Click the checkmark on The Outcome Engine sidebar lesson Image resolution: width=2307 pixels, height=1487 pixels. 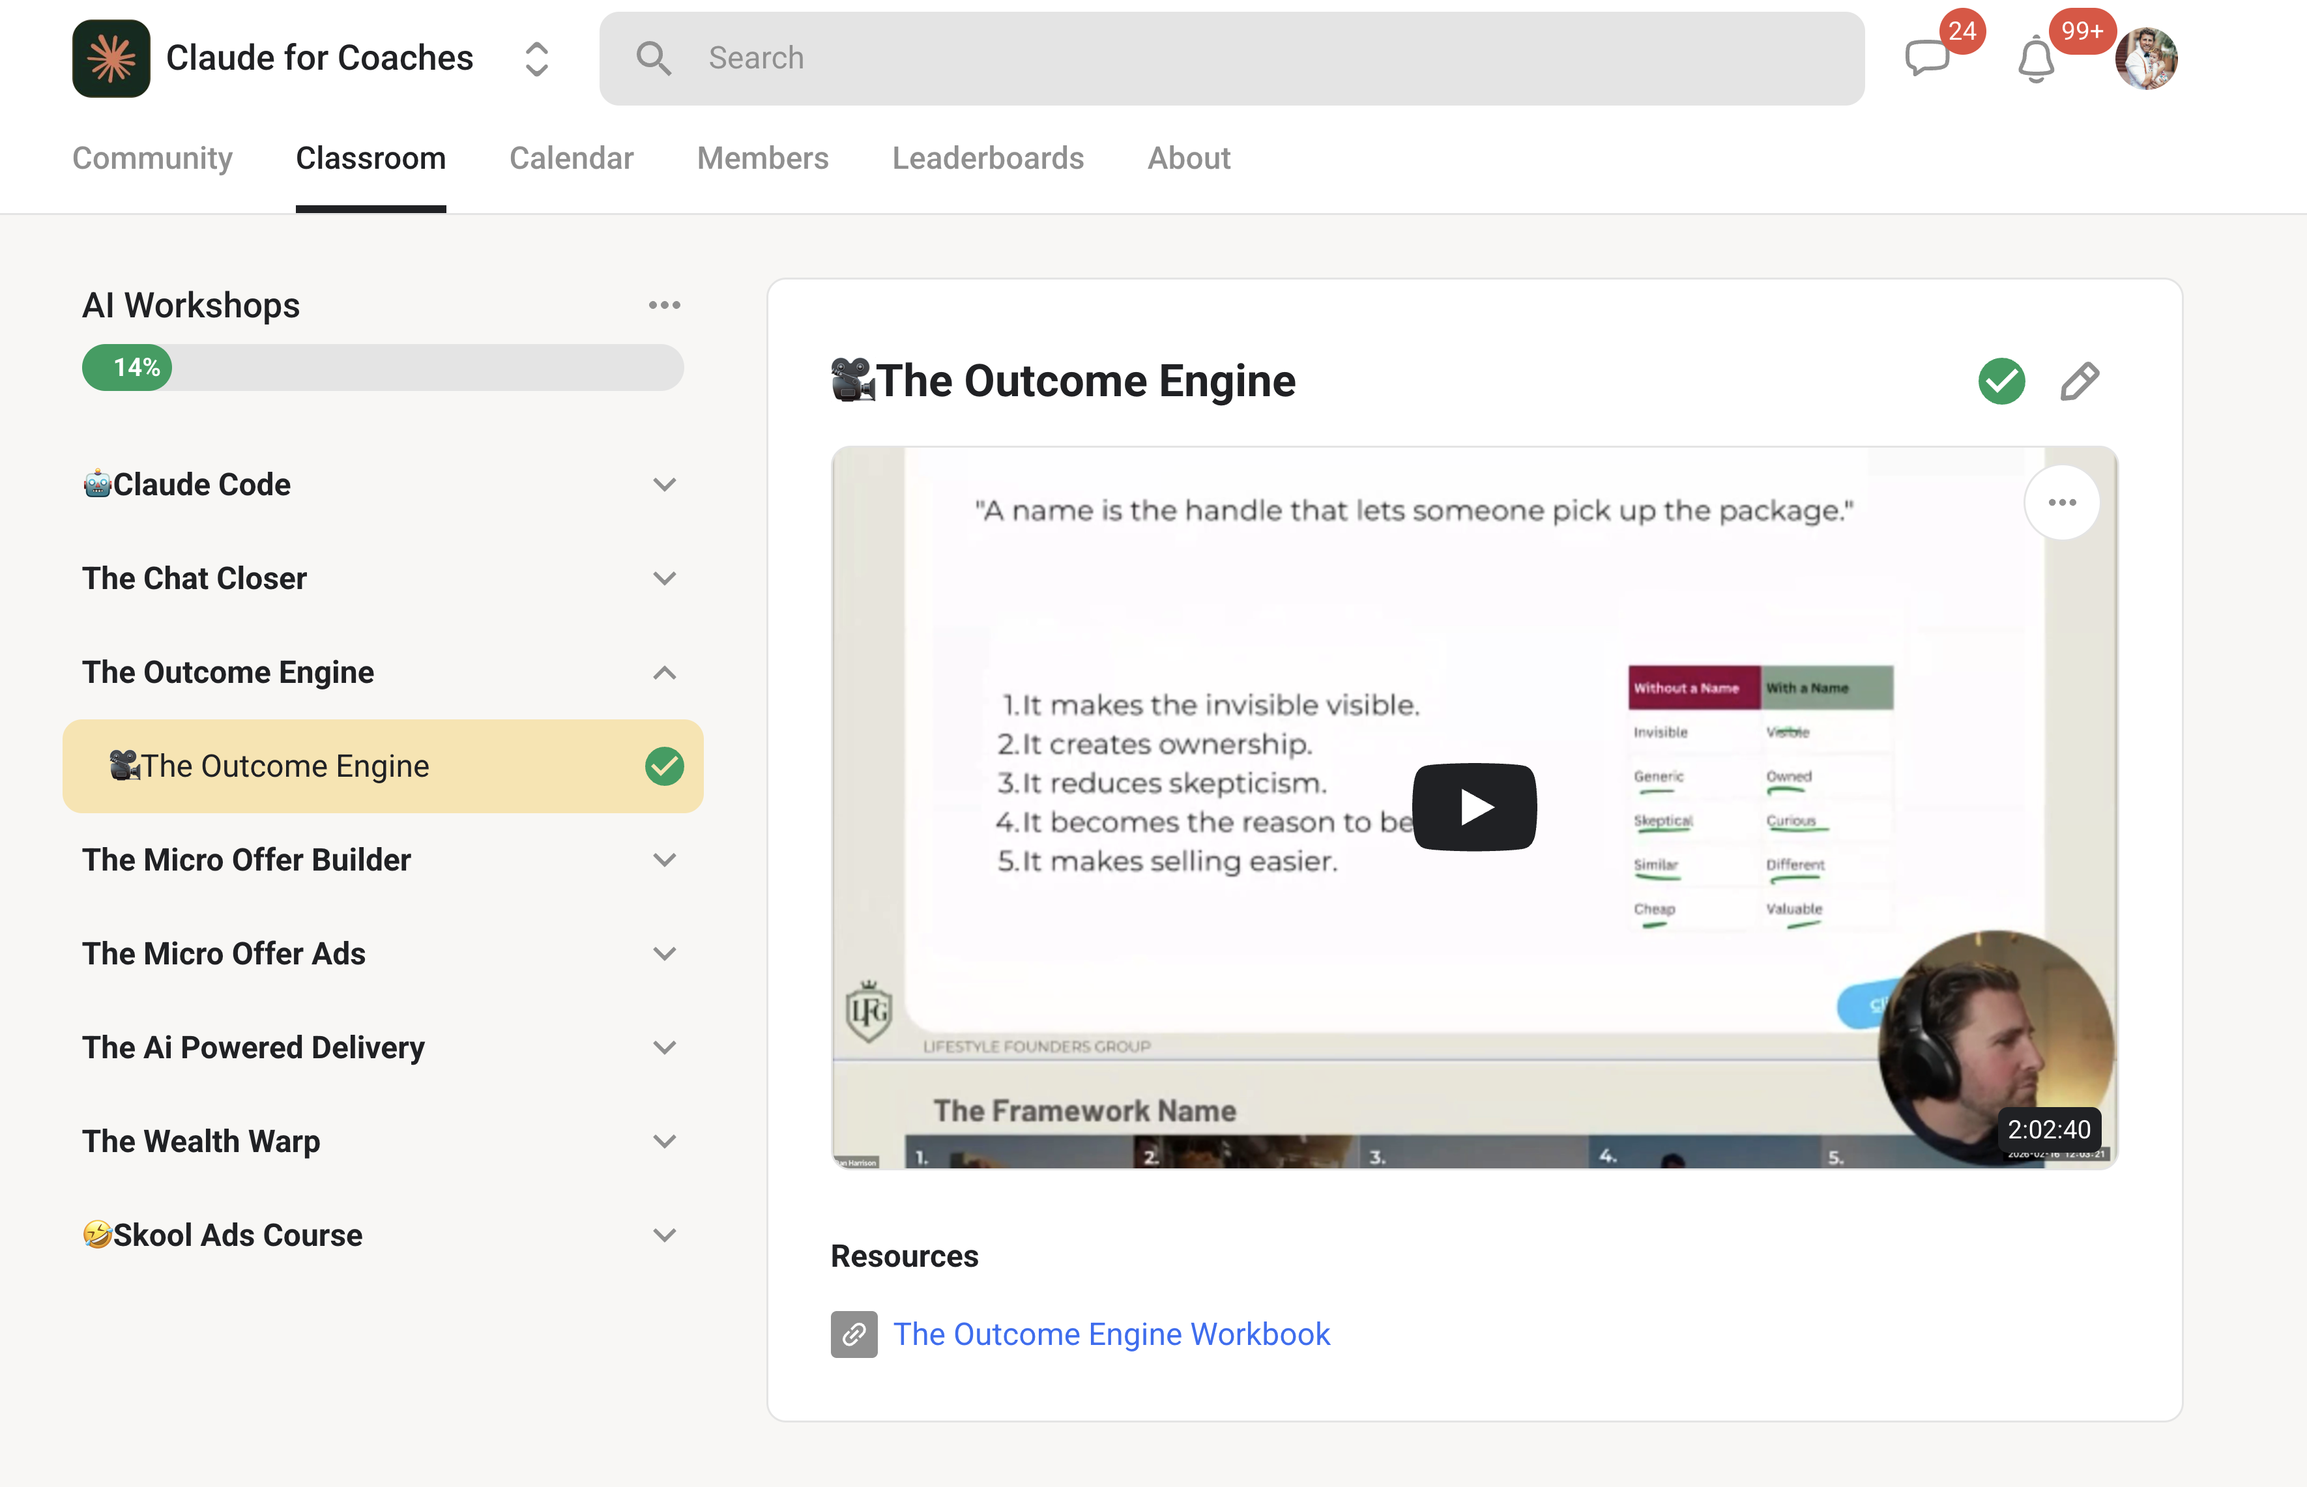click(663, 766)
